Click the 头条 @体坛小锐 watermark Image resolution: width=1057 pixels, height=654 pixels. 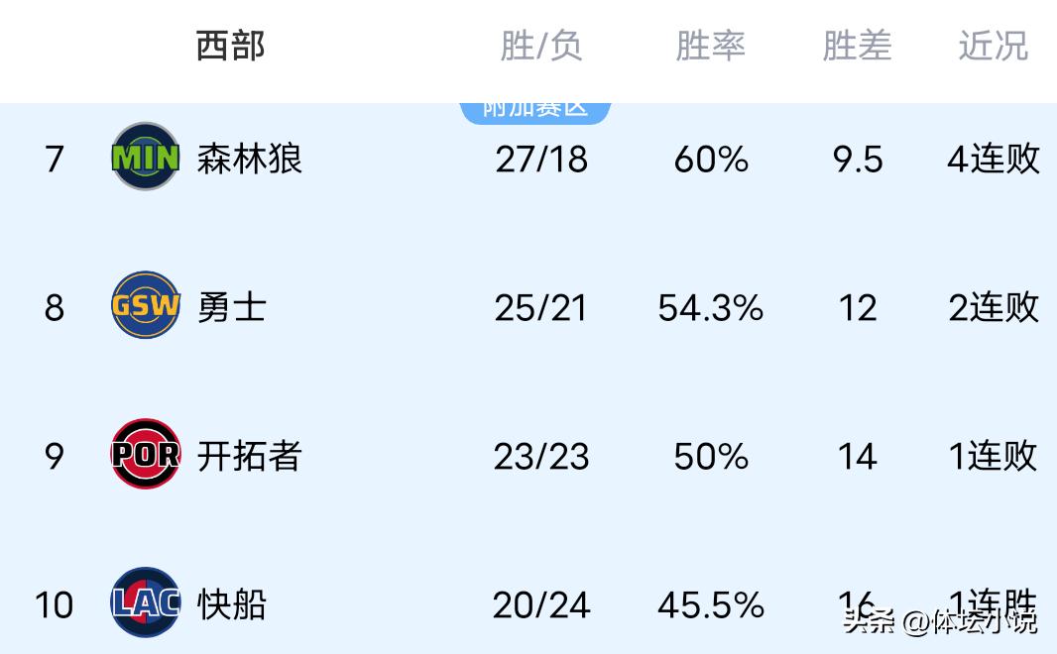(939, 621)
